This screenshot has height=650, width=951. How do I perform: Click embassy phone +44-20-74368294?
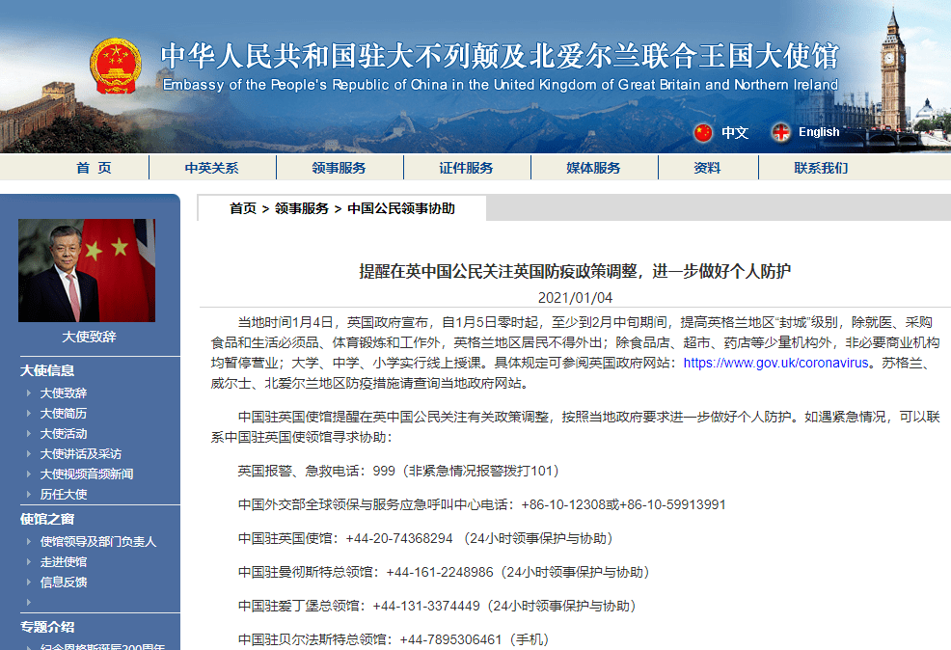point(399,538)
